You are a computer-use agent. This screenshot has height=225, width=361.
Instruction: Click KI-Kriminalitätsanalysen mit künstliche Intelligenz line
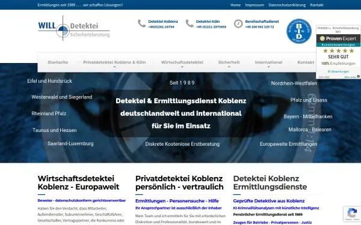coord(276,208)
